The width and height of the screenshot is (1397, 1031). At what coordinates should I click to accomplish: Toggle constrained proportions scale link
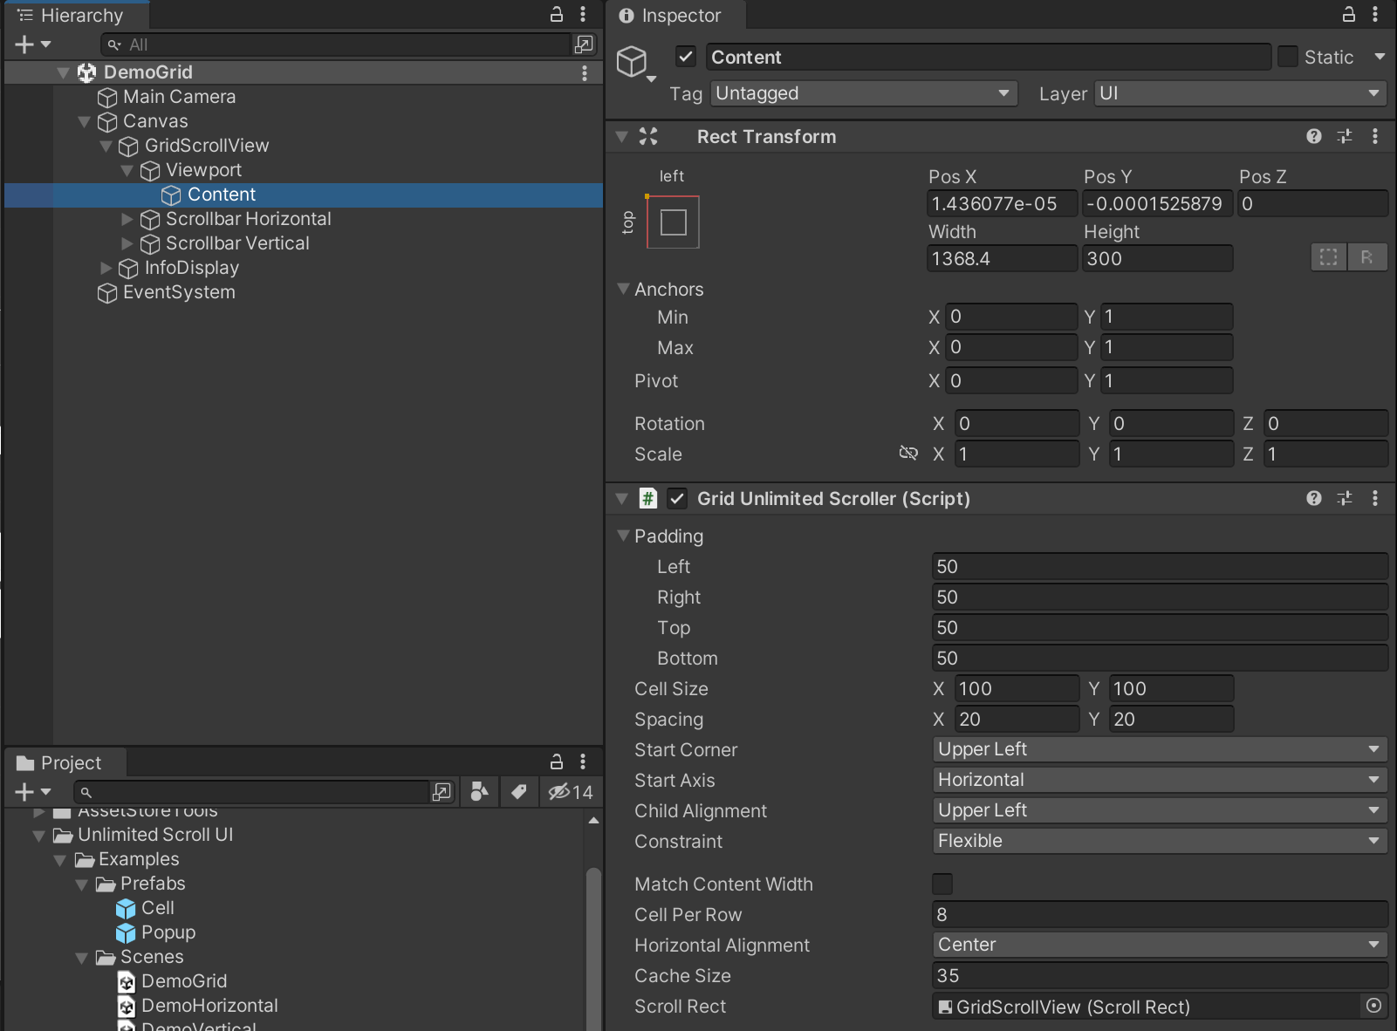(x=908, y=454)
